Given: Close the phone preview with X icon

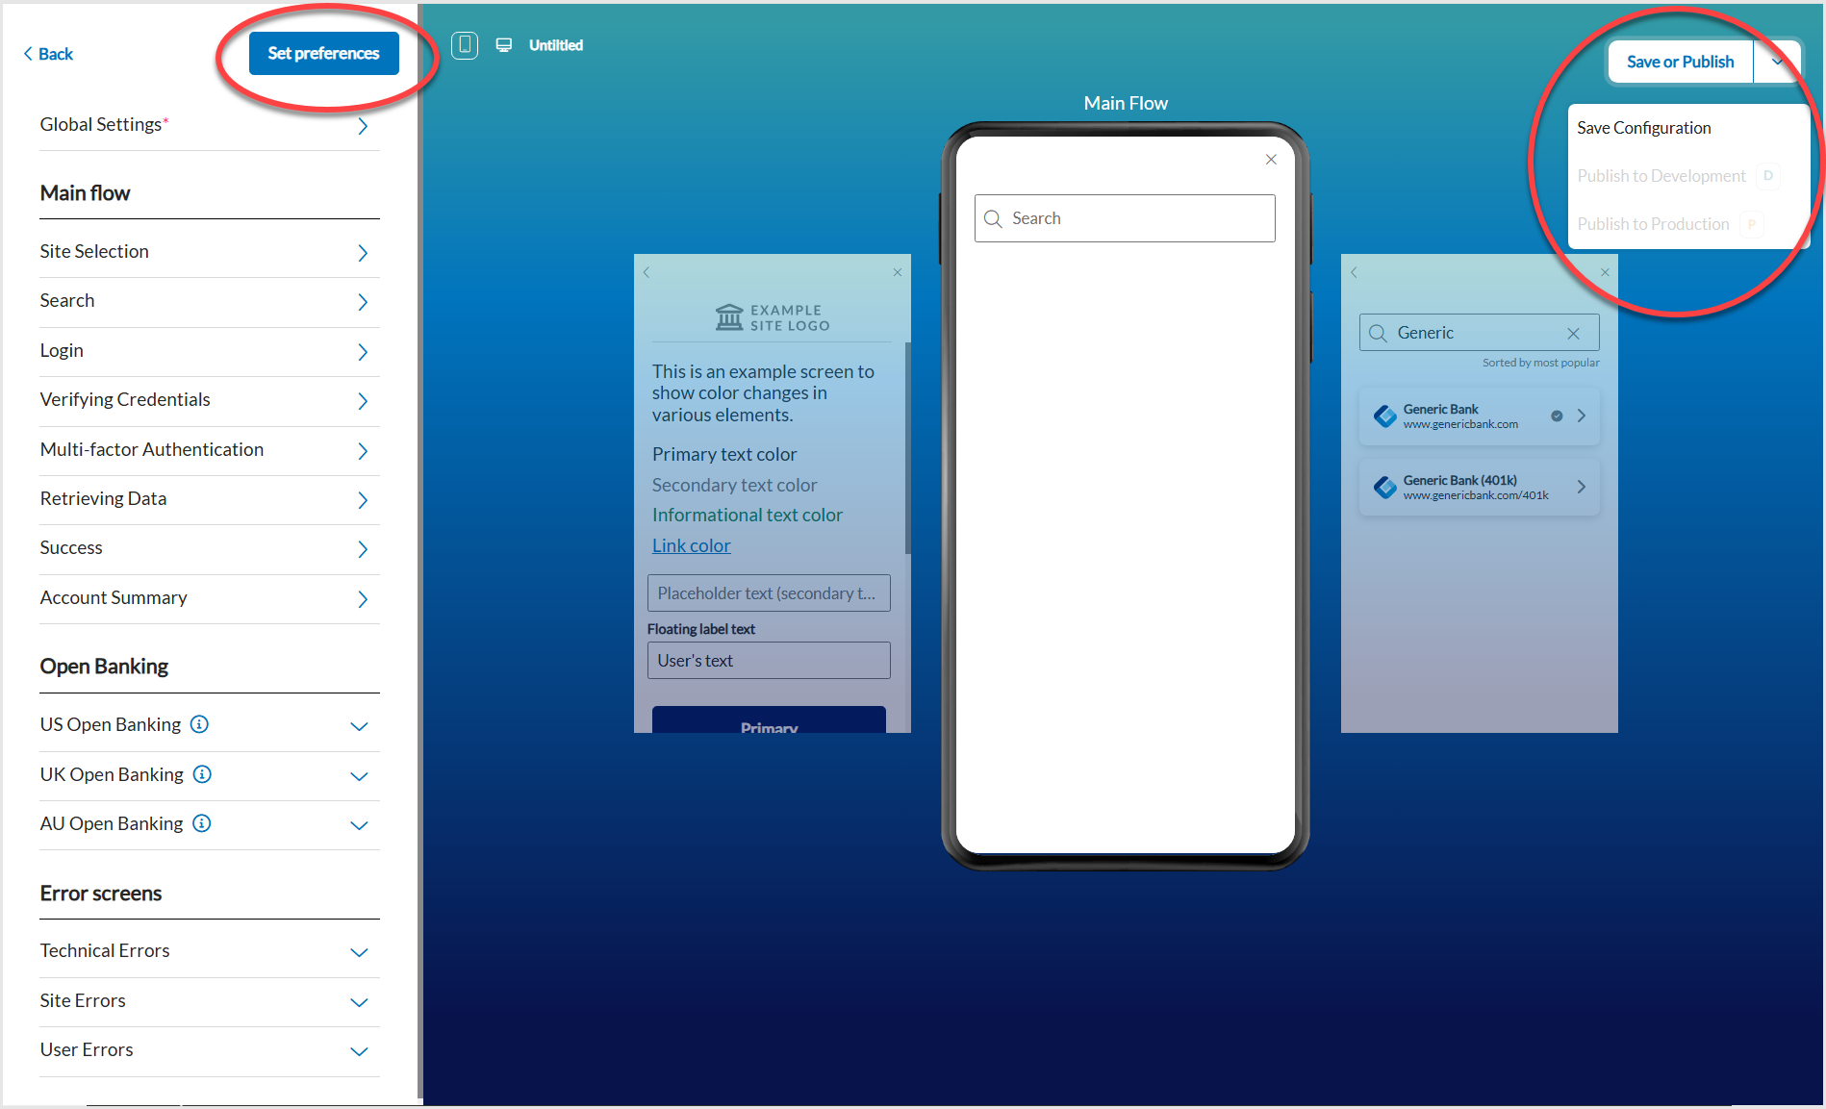Looking at the screenshot, I should click(x=1271, y=160).
